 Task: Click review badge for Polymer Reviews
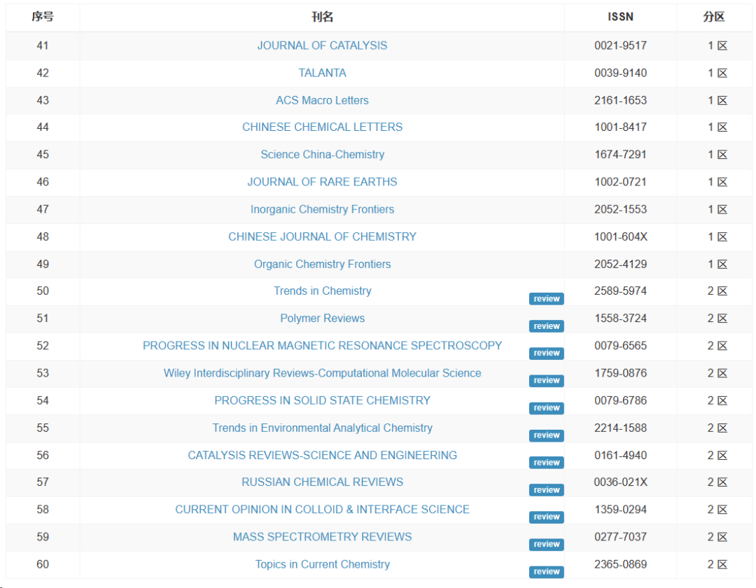(546, 326)
